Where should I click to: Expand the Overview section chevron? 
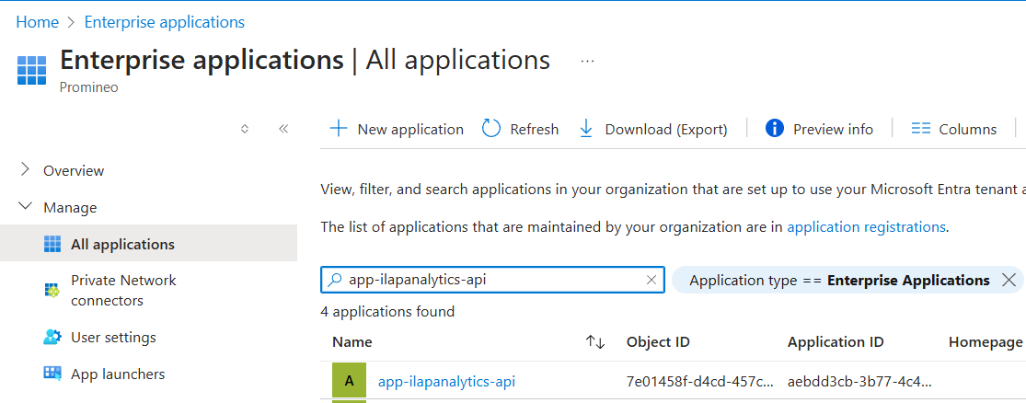click(x=26, y=170)
